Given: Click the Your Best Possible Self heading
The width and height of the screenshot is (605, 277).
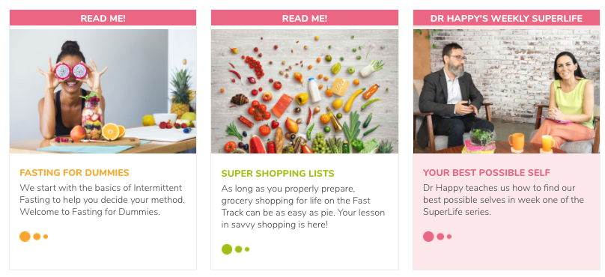Looking at the screenshot, I should (487, 172).
